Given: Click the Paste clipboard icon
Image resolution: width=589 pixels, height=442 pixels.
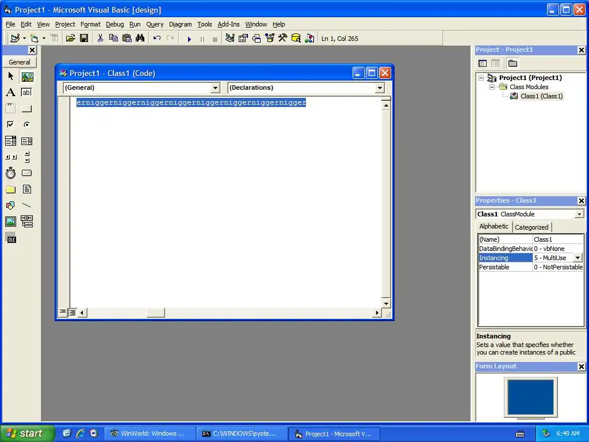Looking at the screenshot, I should 127,38.
